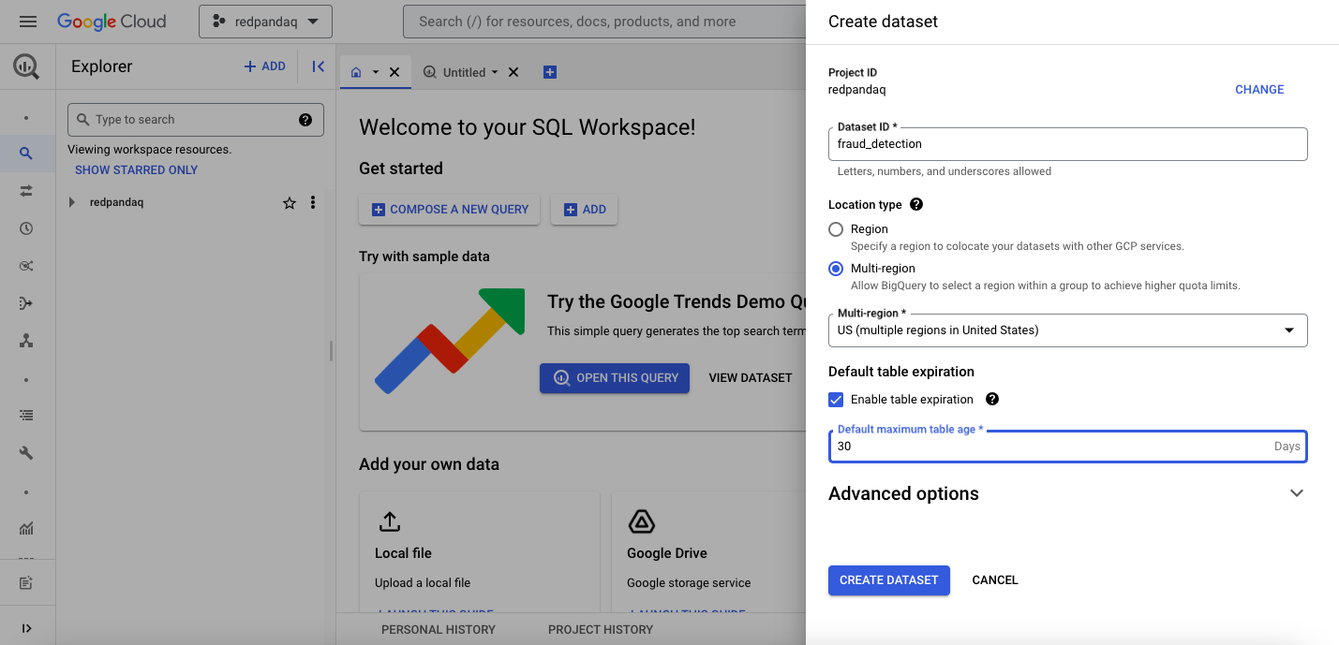Click the CANCEL button
This screenshot has width=1339, height=645.
coord(995,580)
